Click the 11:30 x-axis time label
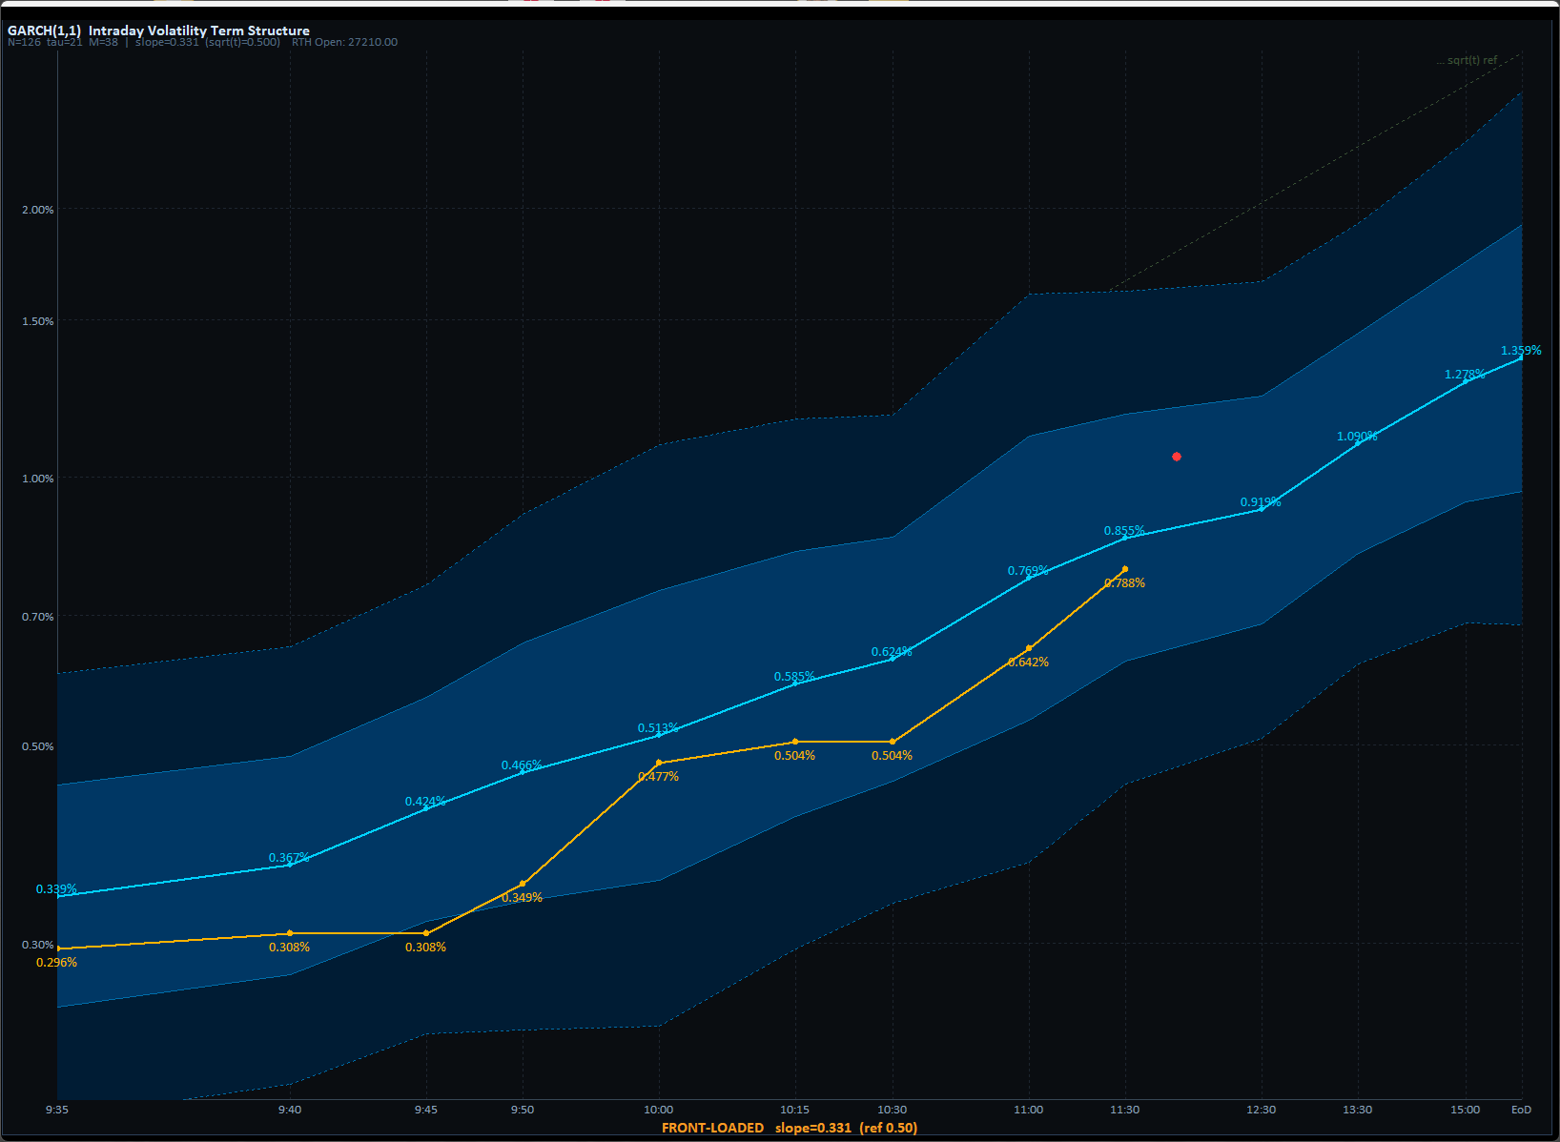 [x=1125, y=1110]
